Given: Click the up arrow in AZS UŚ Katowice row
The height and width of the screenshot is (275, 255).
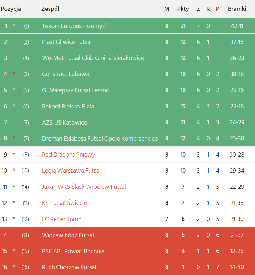Looking at the screenshot, I should [14, 122].
